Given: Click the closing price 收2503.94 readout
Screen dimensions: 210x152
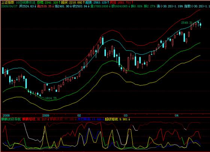Looking at the screenshot, I should [x=81, y=6].
